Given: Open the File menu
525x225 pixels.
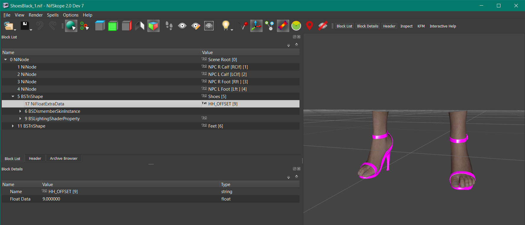Looking at the screenshot, I should tap(7, 15).
